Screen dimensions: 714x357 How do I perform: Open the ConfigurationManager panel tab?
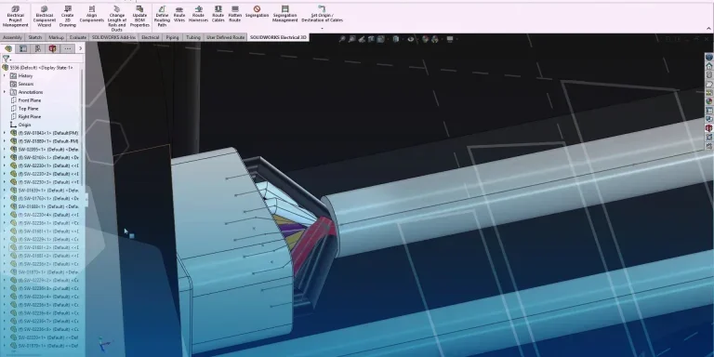pos(38,48)
